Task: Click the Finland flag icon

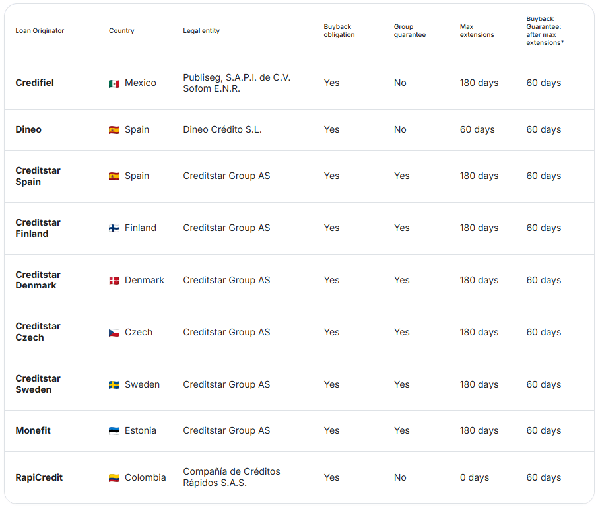Action: point(114,228)
